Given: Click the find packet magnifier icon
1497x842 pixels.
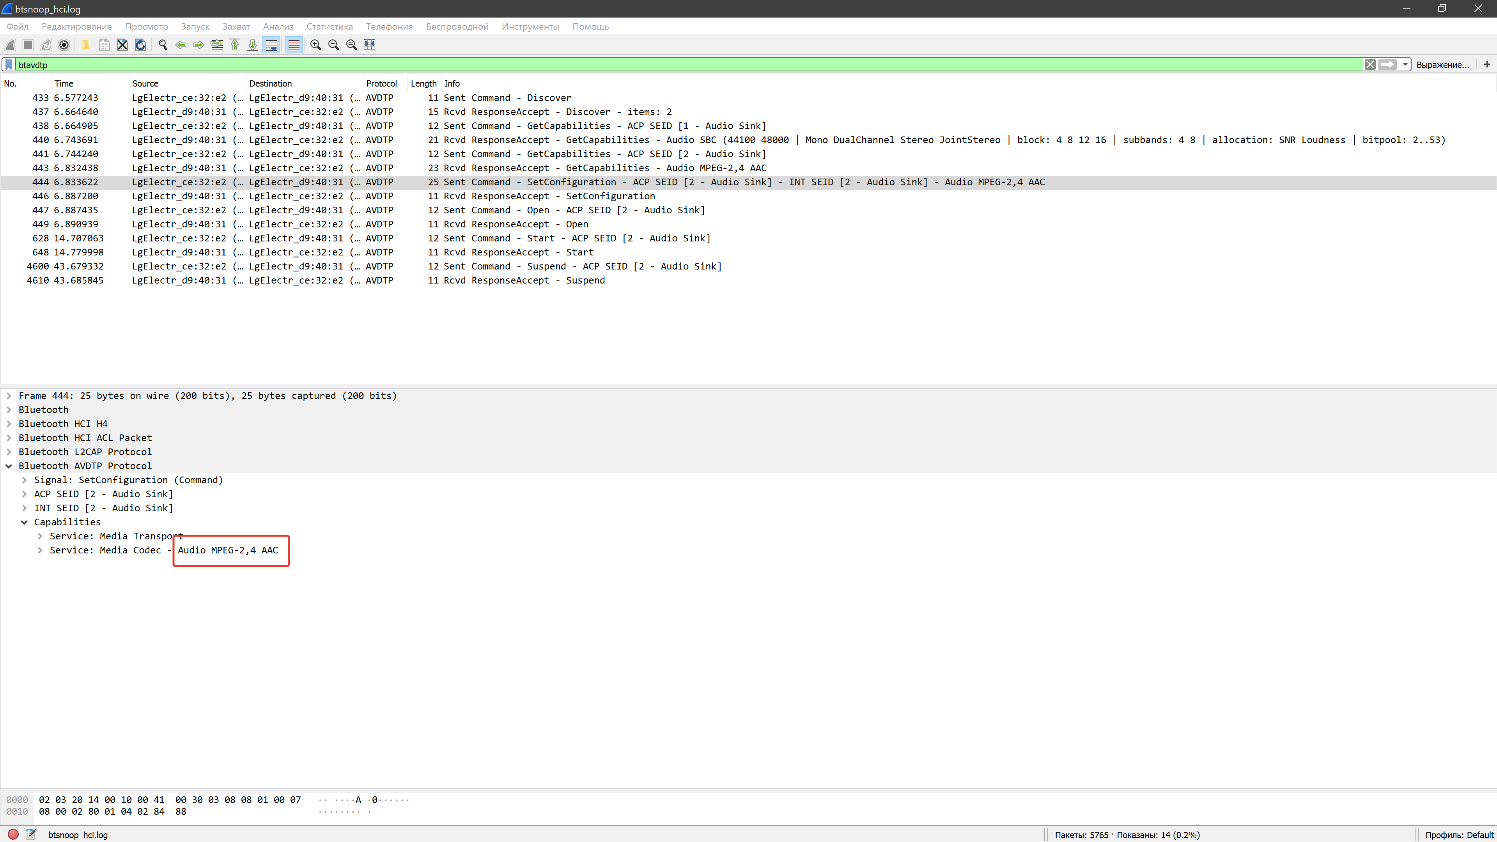Looking at the screenshot, I should tap(163, 45).
